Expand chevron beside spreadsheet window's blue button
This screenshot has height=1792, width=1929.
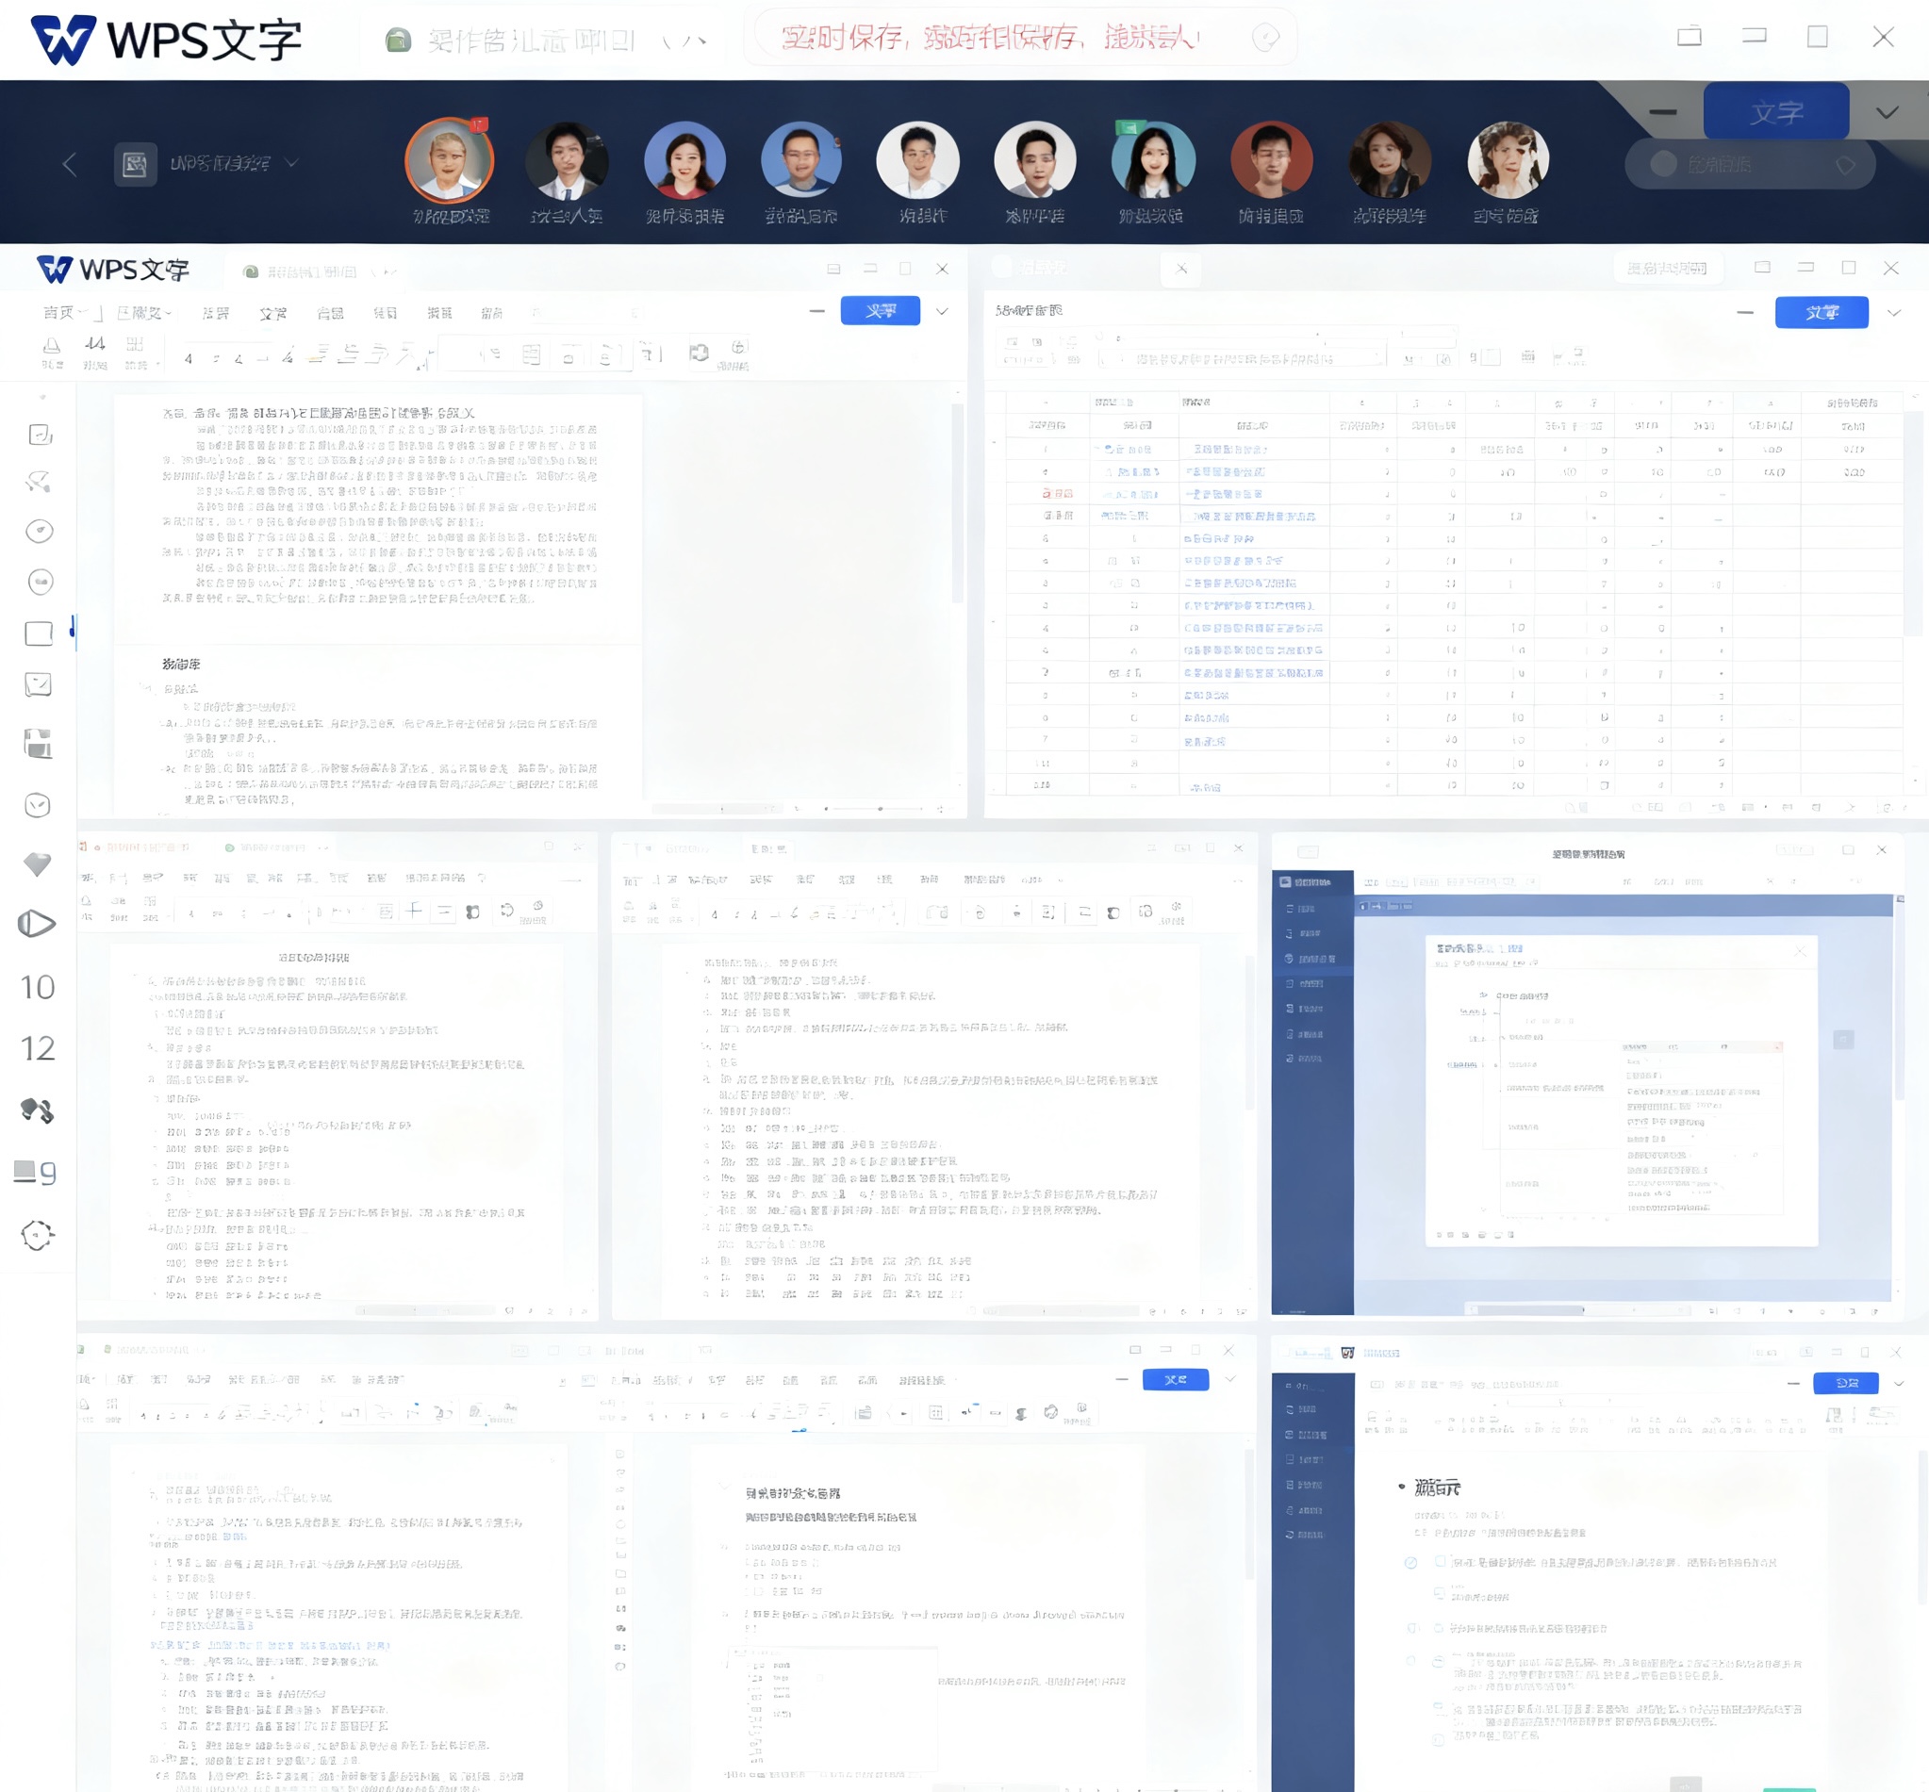1893,312
